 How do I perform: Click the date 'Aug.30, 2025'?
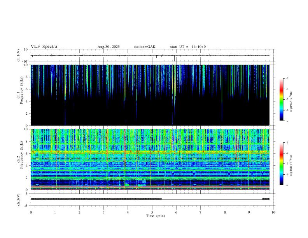click(108, 47)
